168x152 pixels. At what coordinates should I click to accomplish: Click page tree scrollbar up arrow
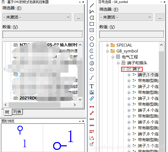pyautogui.click(x=80, y=45)
